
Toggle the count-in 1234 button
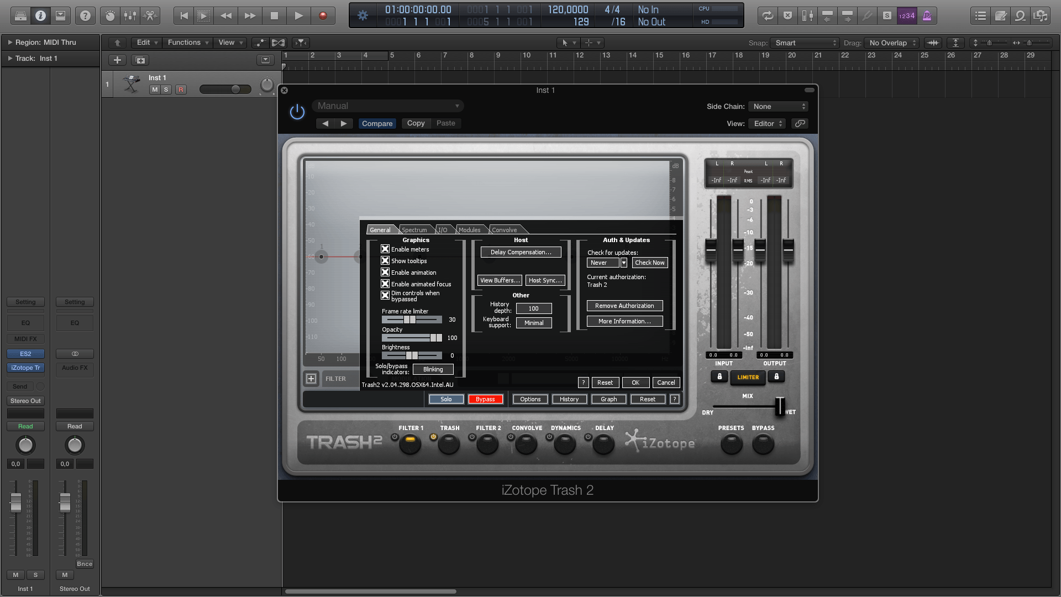(907, 16)
